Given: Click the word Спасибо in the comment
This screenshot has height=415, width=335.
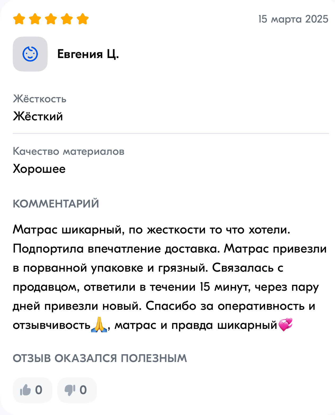Looking at the screenshot, I should [x=171, y=306].
